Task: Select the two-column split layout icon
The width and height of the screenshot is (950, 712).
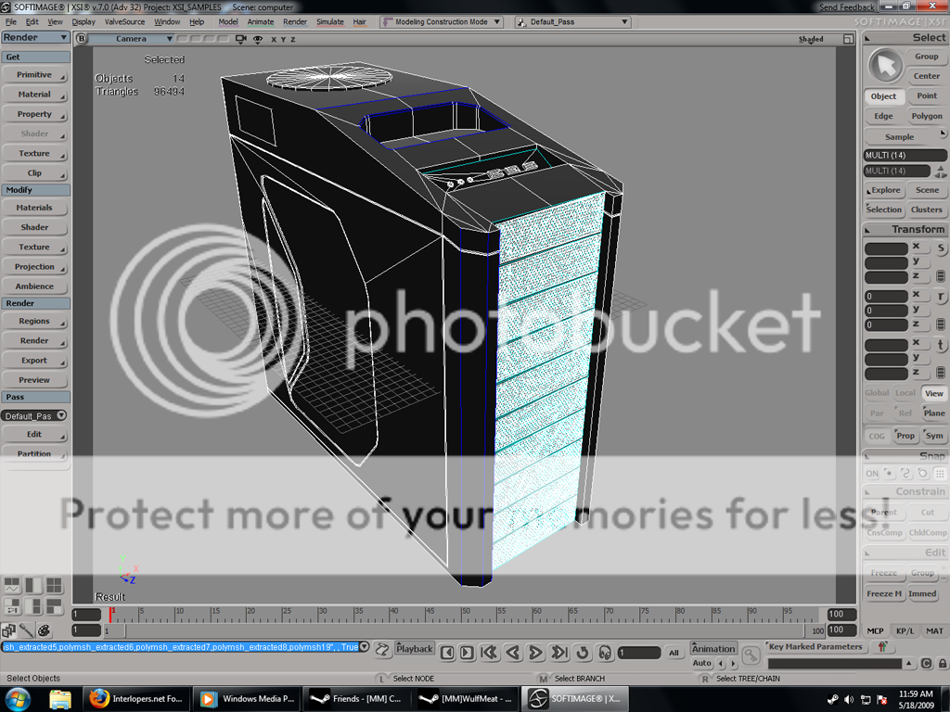Action: pyautogui.click(x=33, y=585)
